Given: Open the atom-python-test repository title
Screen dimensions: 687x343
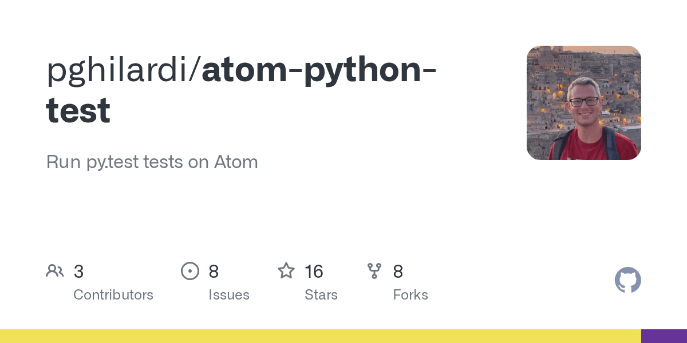Looking at the screenshot, I should [x=241, y=90].
